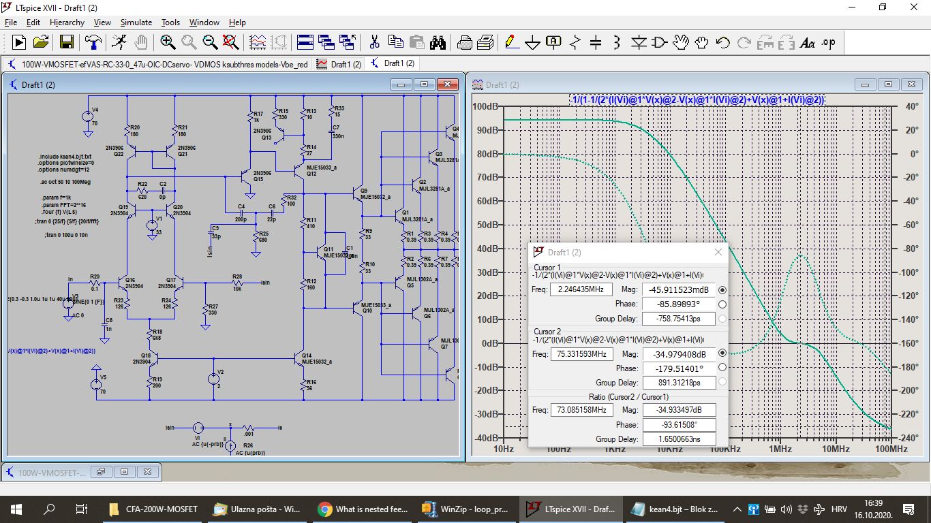Select the Copy tool icon
The height and width of the screenshot is (523, 931).
click(x=395, y=42)
